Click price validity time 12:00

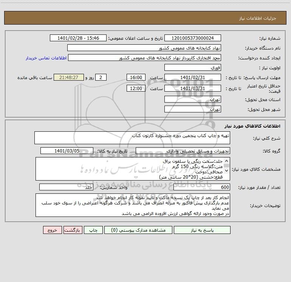pos(136,88)
